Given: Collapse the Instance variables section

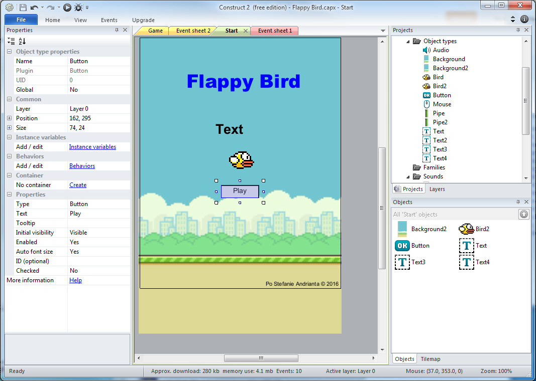Looking at the screenshot, I should pyautogui.click(x=9, y=137).
